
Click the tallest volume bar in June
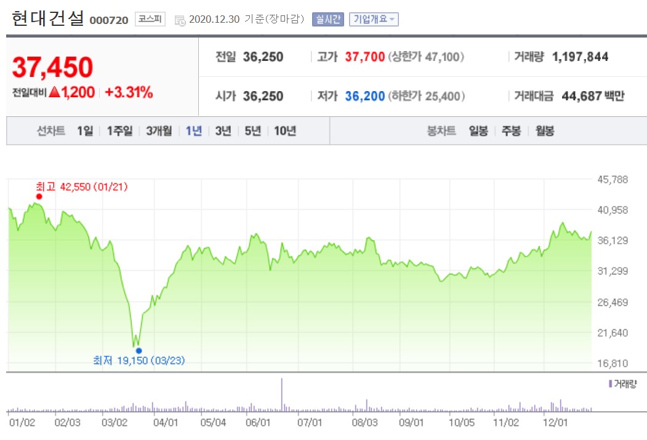click(x=282, y=394)
